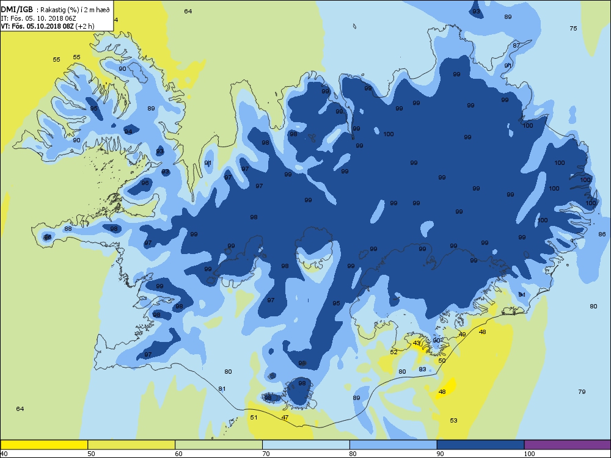Click the map value '53' in the southeast ocean

pos(453,421)
